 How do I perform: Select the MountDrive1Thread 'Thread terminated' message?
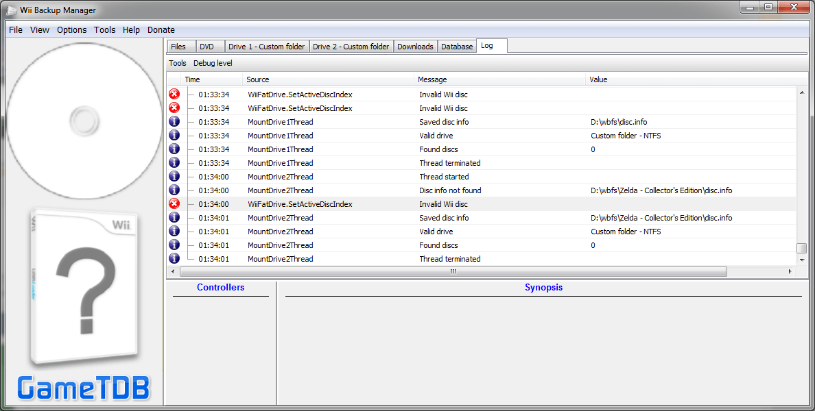(x=449, y=163)
